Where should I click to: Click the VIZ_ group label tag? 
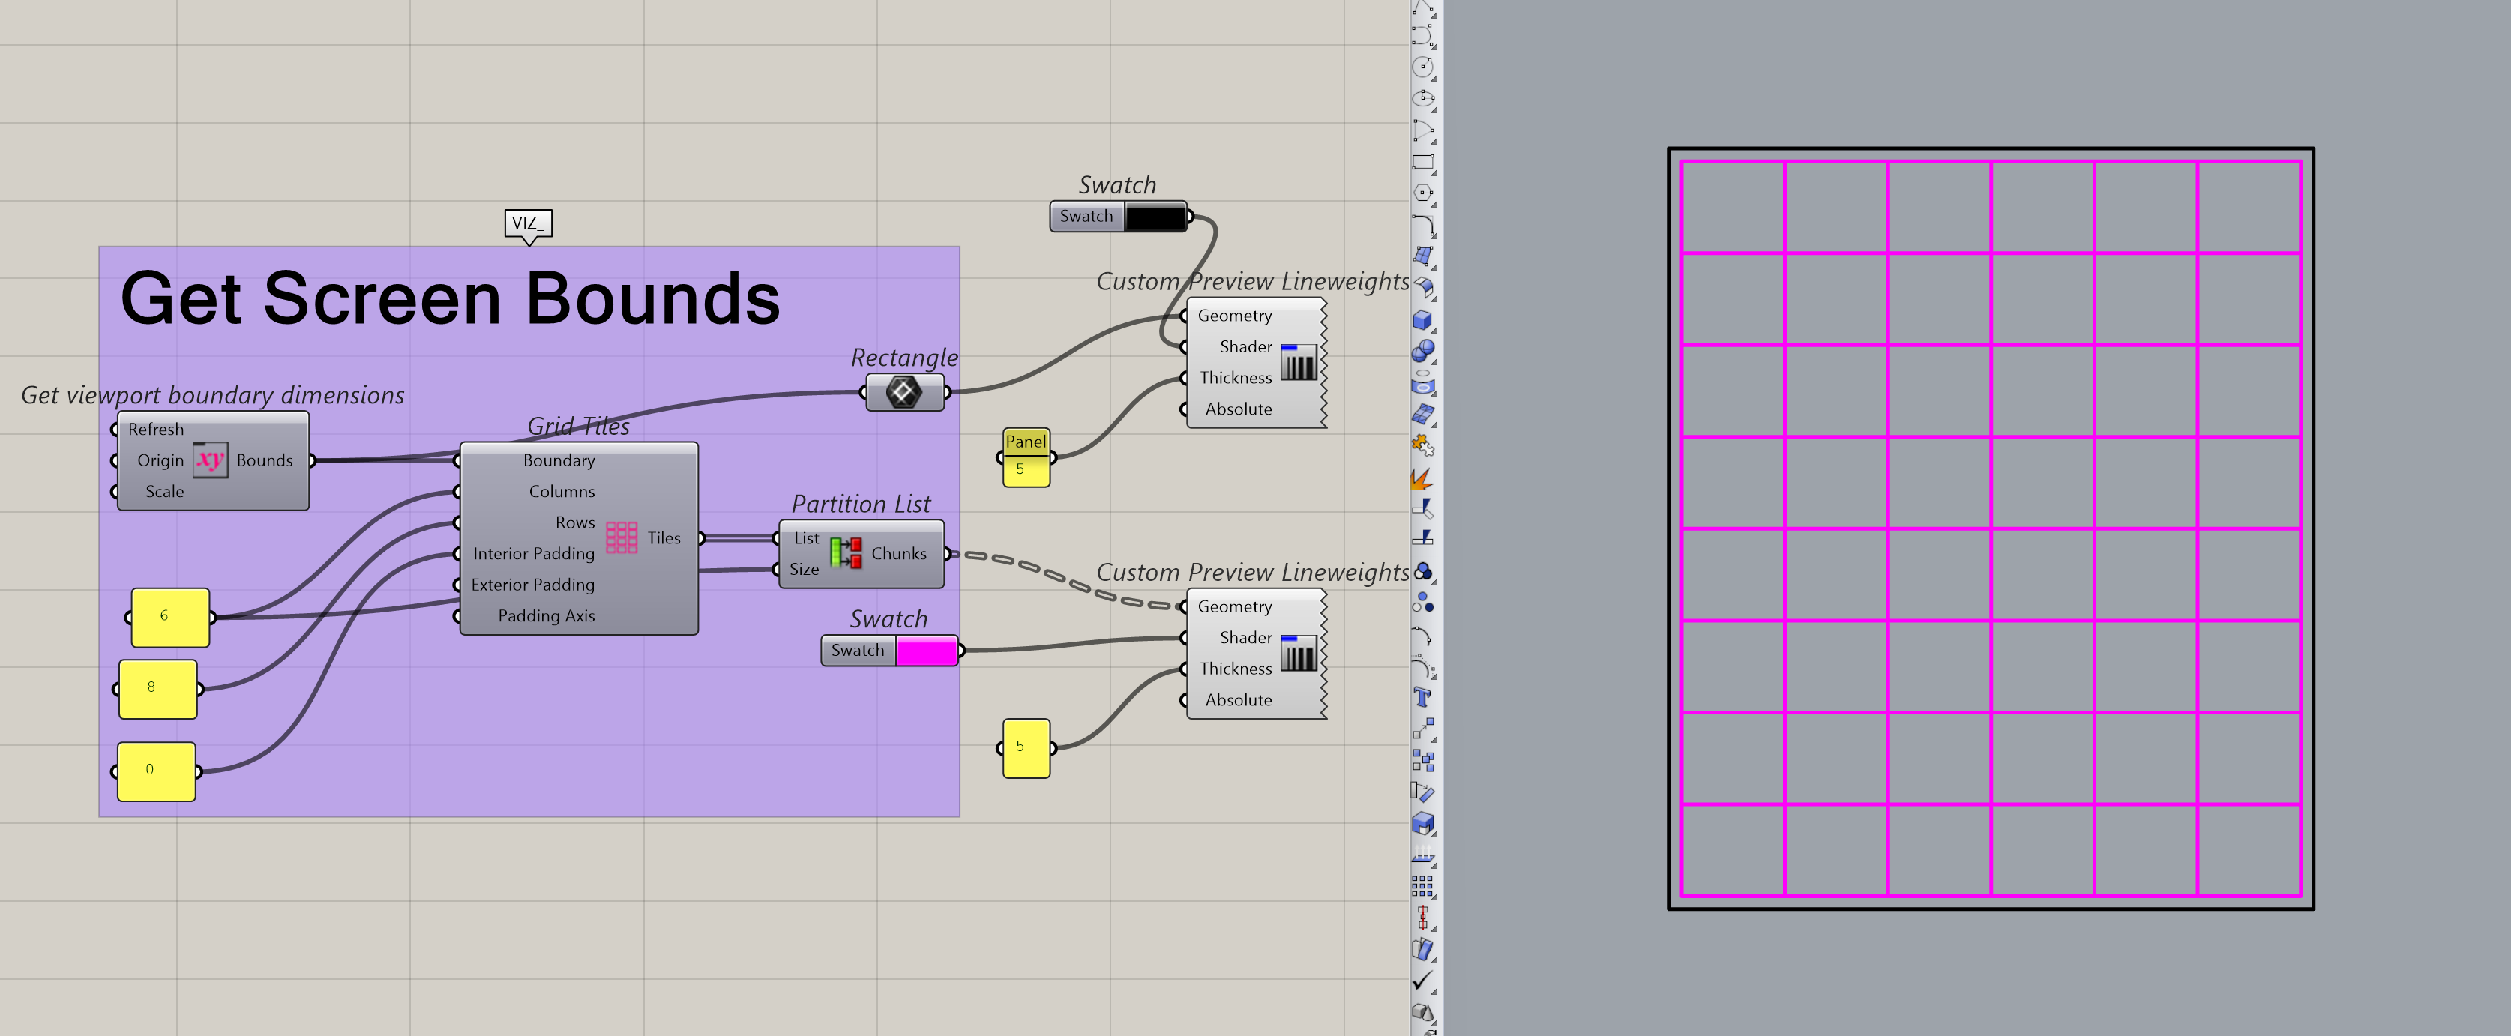[x=529, y=223]
